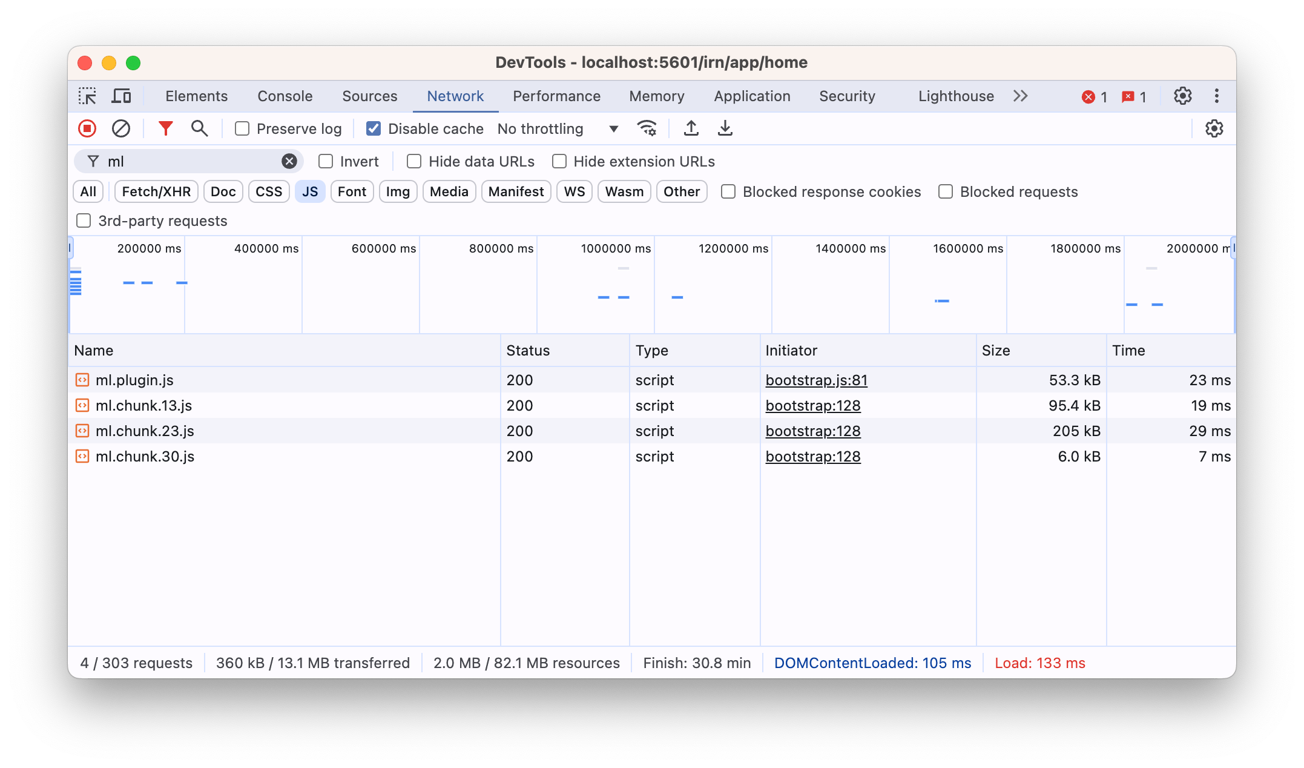
Task: Check Hide extension URLs
Action: (559, 161)
